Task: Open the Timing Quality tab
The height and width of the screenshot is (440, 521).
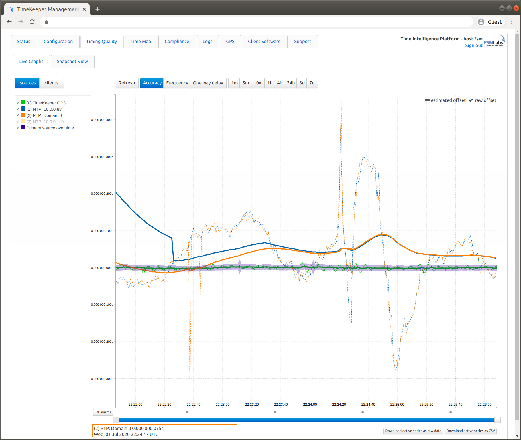Action: [102, 42]
